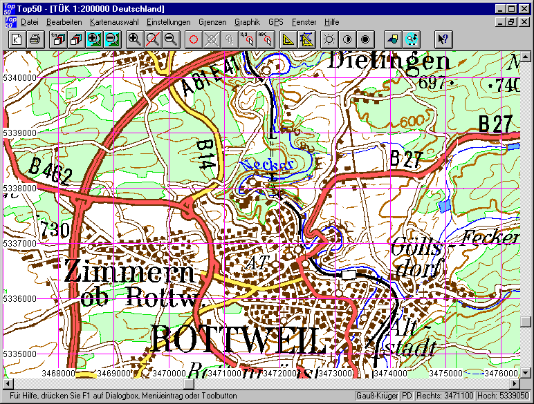Click the 3473000 grid coordinate label
534x404 pixels.
coord(335,374)
